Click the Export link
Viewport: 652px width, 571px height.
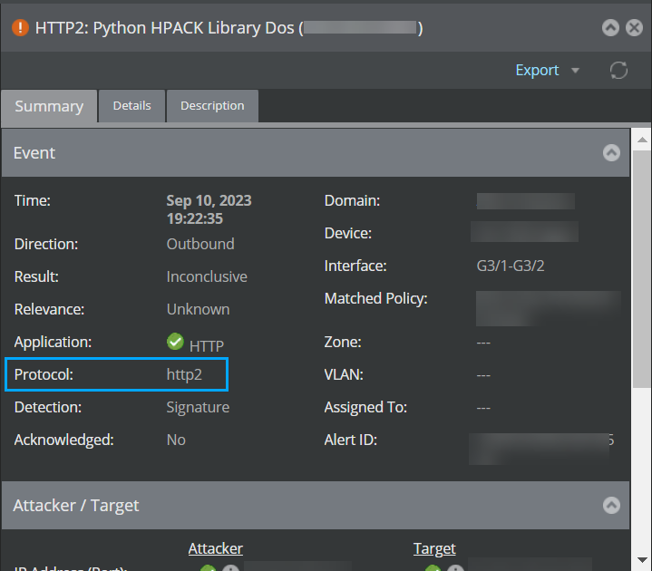click(537, 70)
